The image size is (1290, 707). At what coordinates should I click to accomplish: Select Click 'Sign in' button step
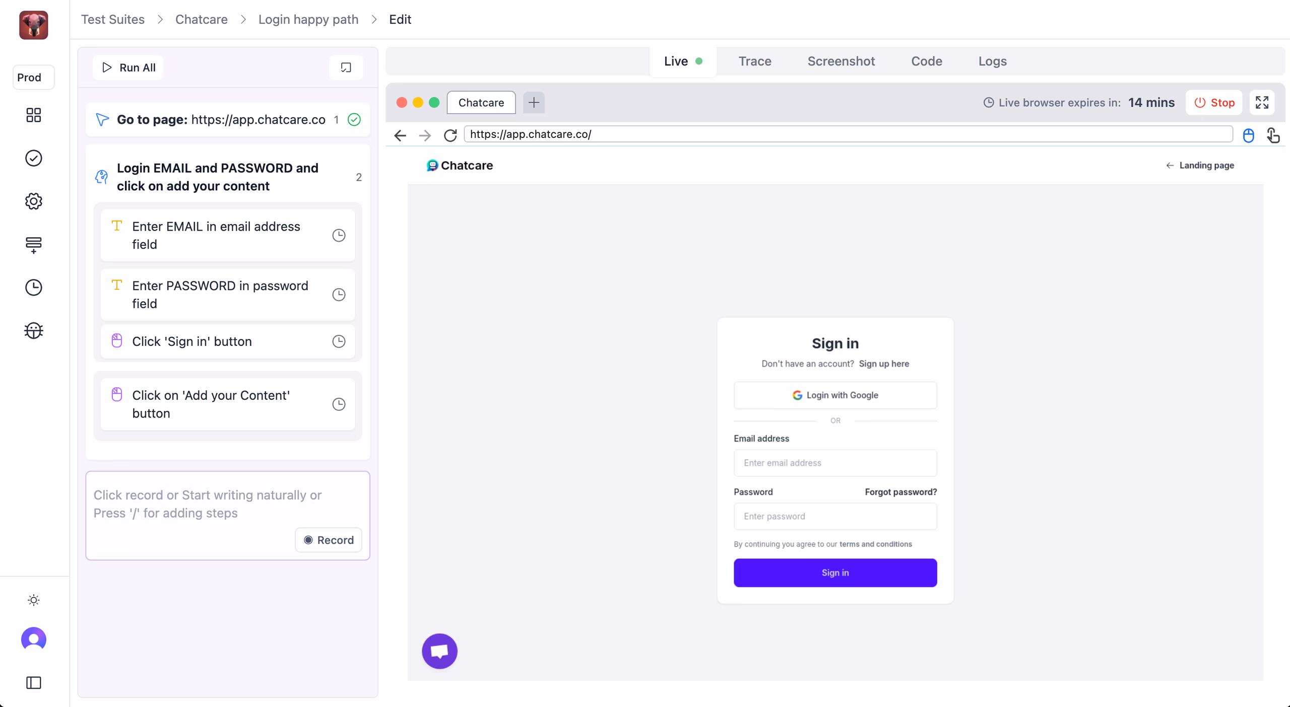point(228,341)
